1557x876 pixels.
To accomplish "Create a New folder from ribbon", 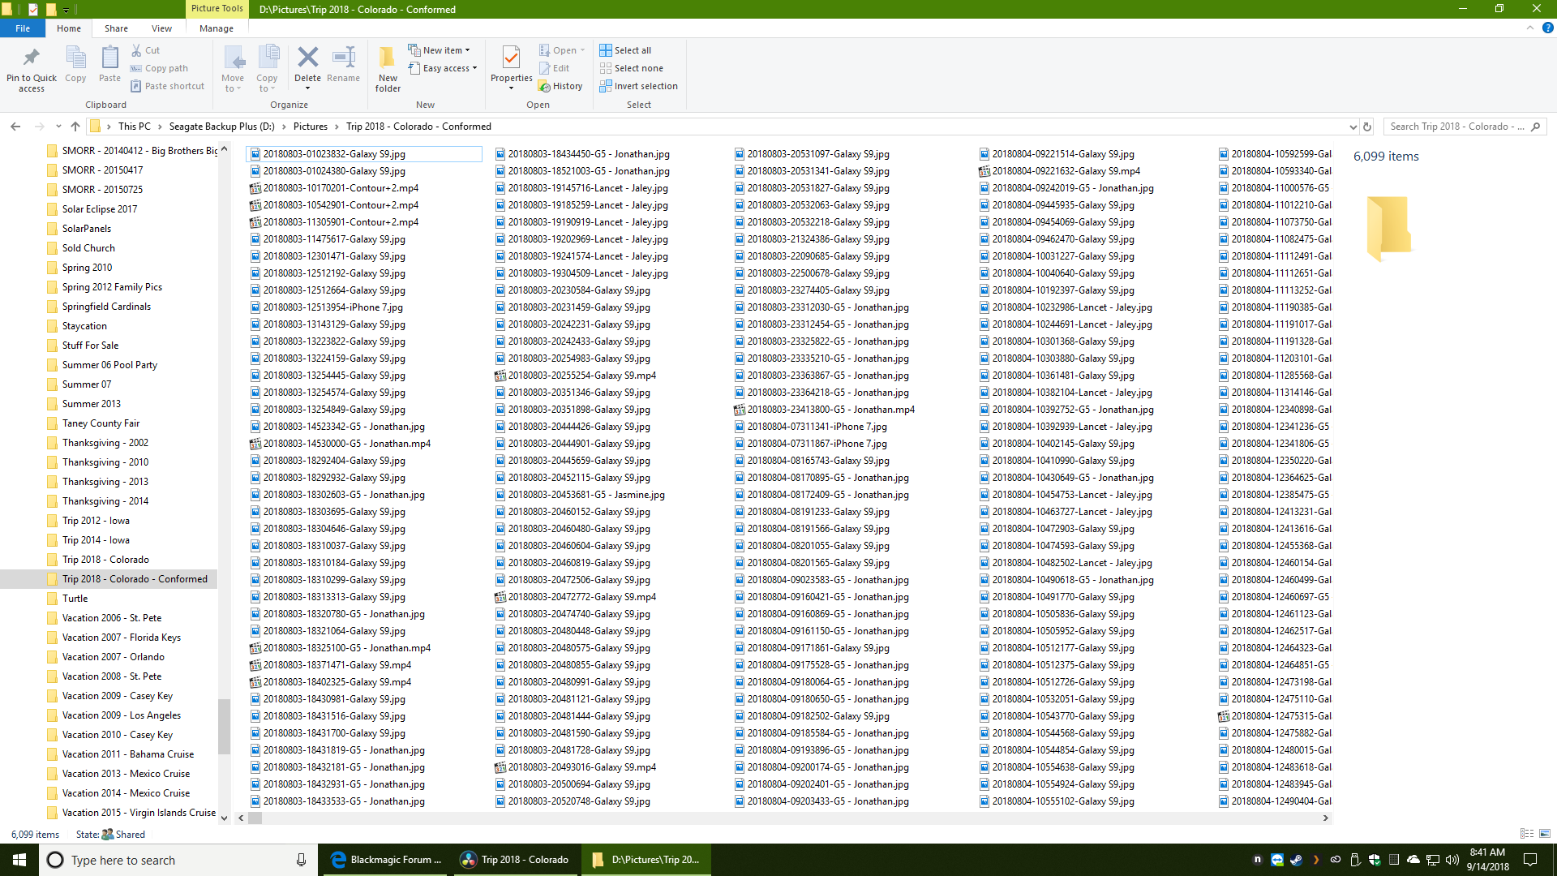I will coord(388,69).
